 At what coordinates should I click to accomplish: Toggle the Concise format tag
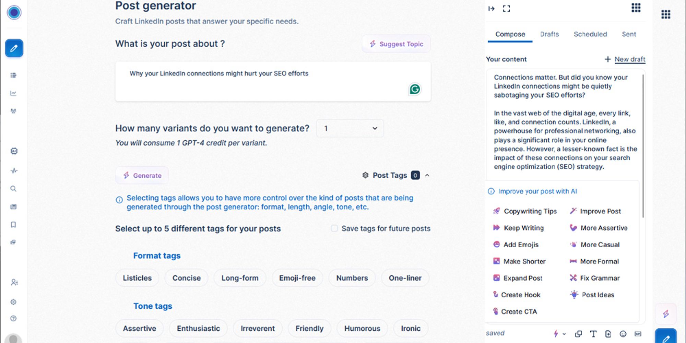(x=187, y=278)
